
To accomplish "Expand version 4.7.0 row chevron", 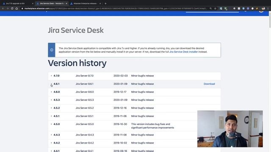I will point(51,76).
